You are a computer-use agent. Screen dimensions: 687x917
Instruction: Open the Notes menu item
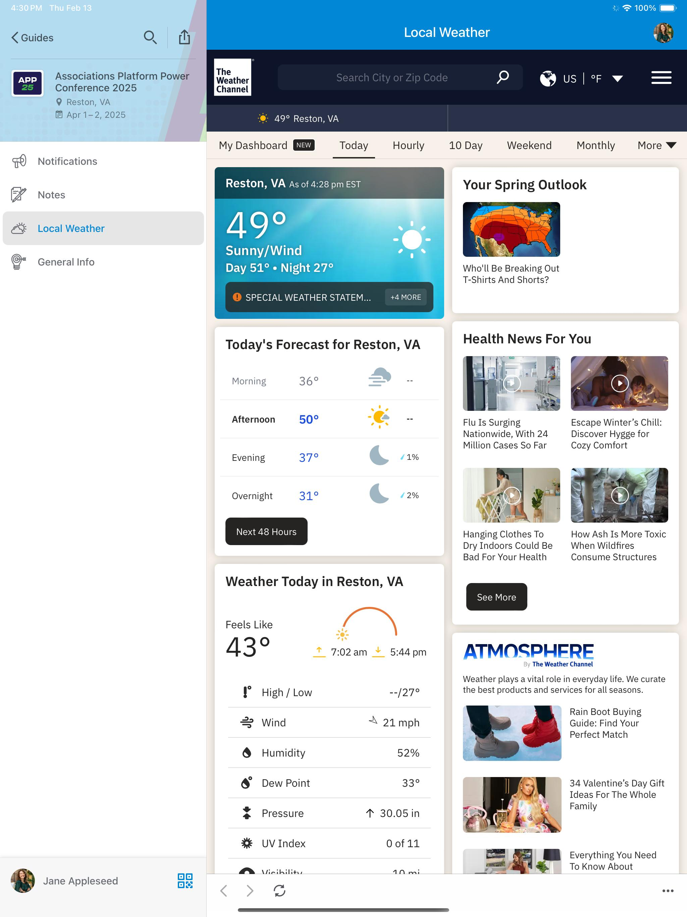tap(103, 195)
